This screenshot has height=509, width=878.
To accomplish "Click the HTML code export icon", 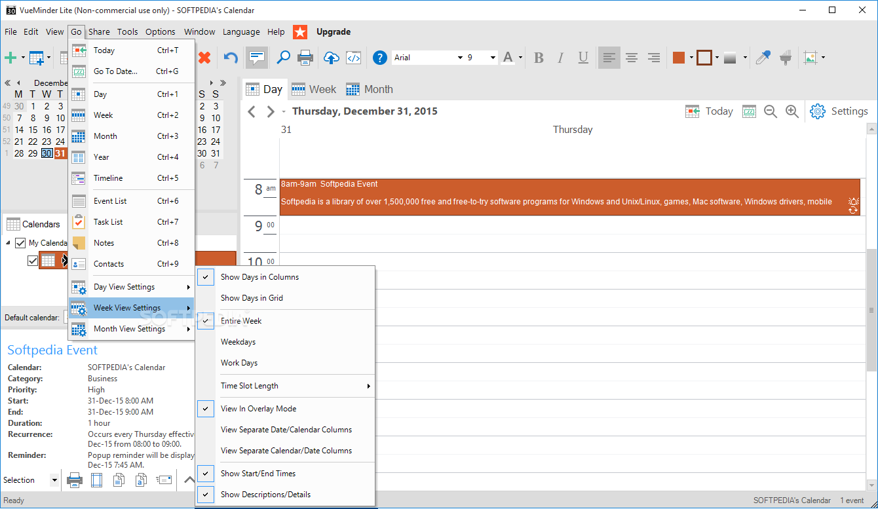I will [x=354, y=58].
